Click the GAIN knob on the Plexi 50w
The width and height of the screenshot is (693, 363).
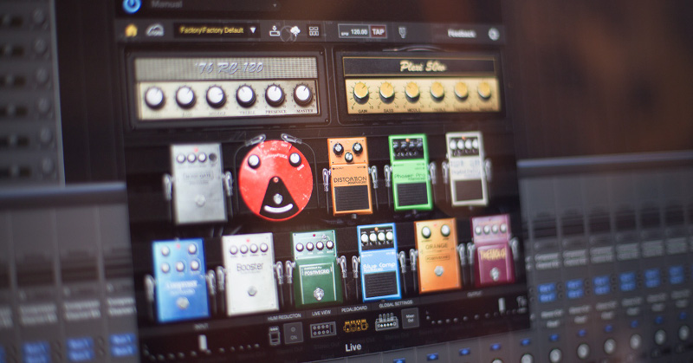[361, 92]
